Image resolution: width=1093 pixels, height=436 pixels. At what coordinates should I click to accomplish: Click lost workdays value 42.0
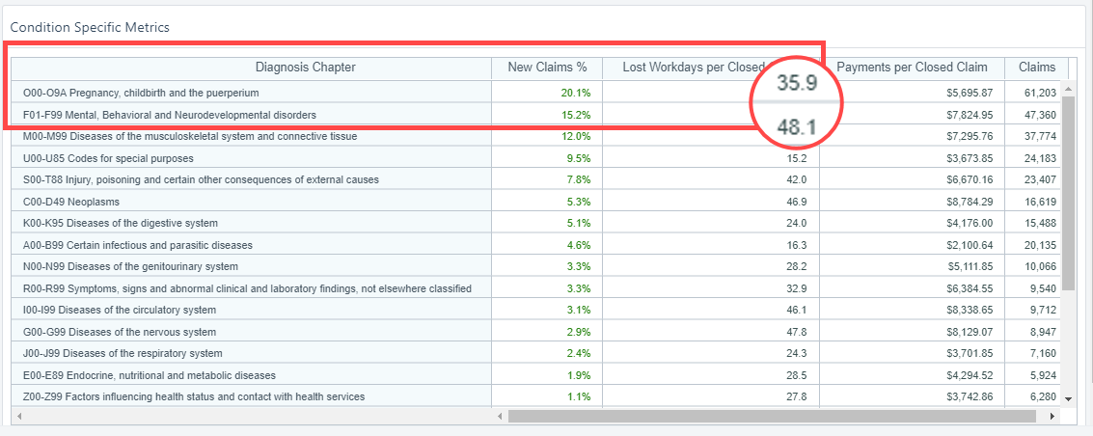click(797, 179)
